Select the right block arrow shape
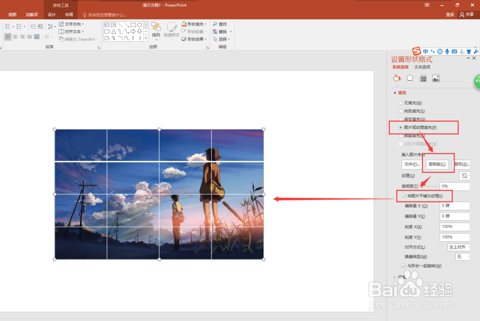 [133, 32]
